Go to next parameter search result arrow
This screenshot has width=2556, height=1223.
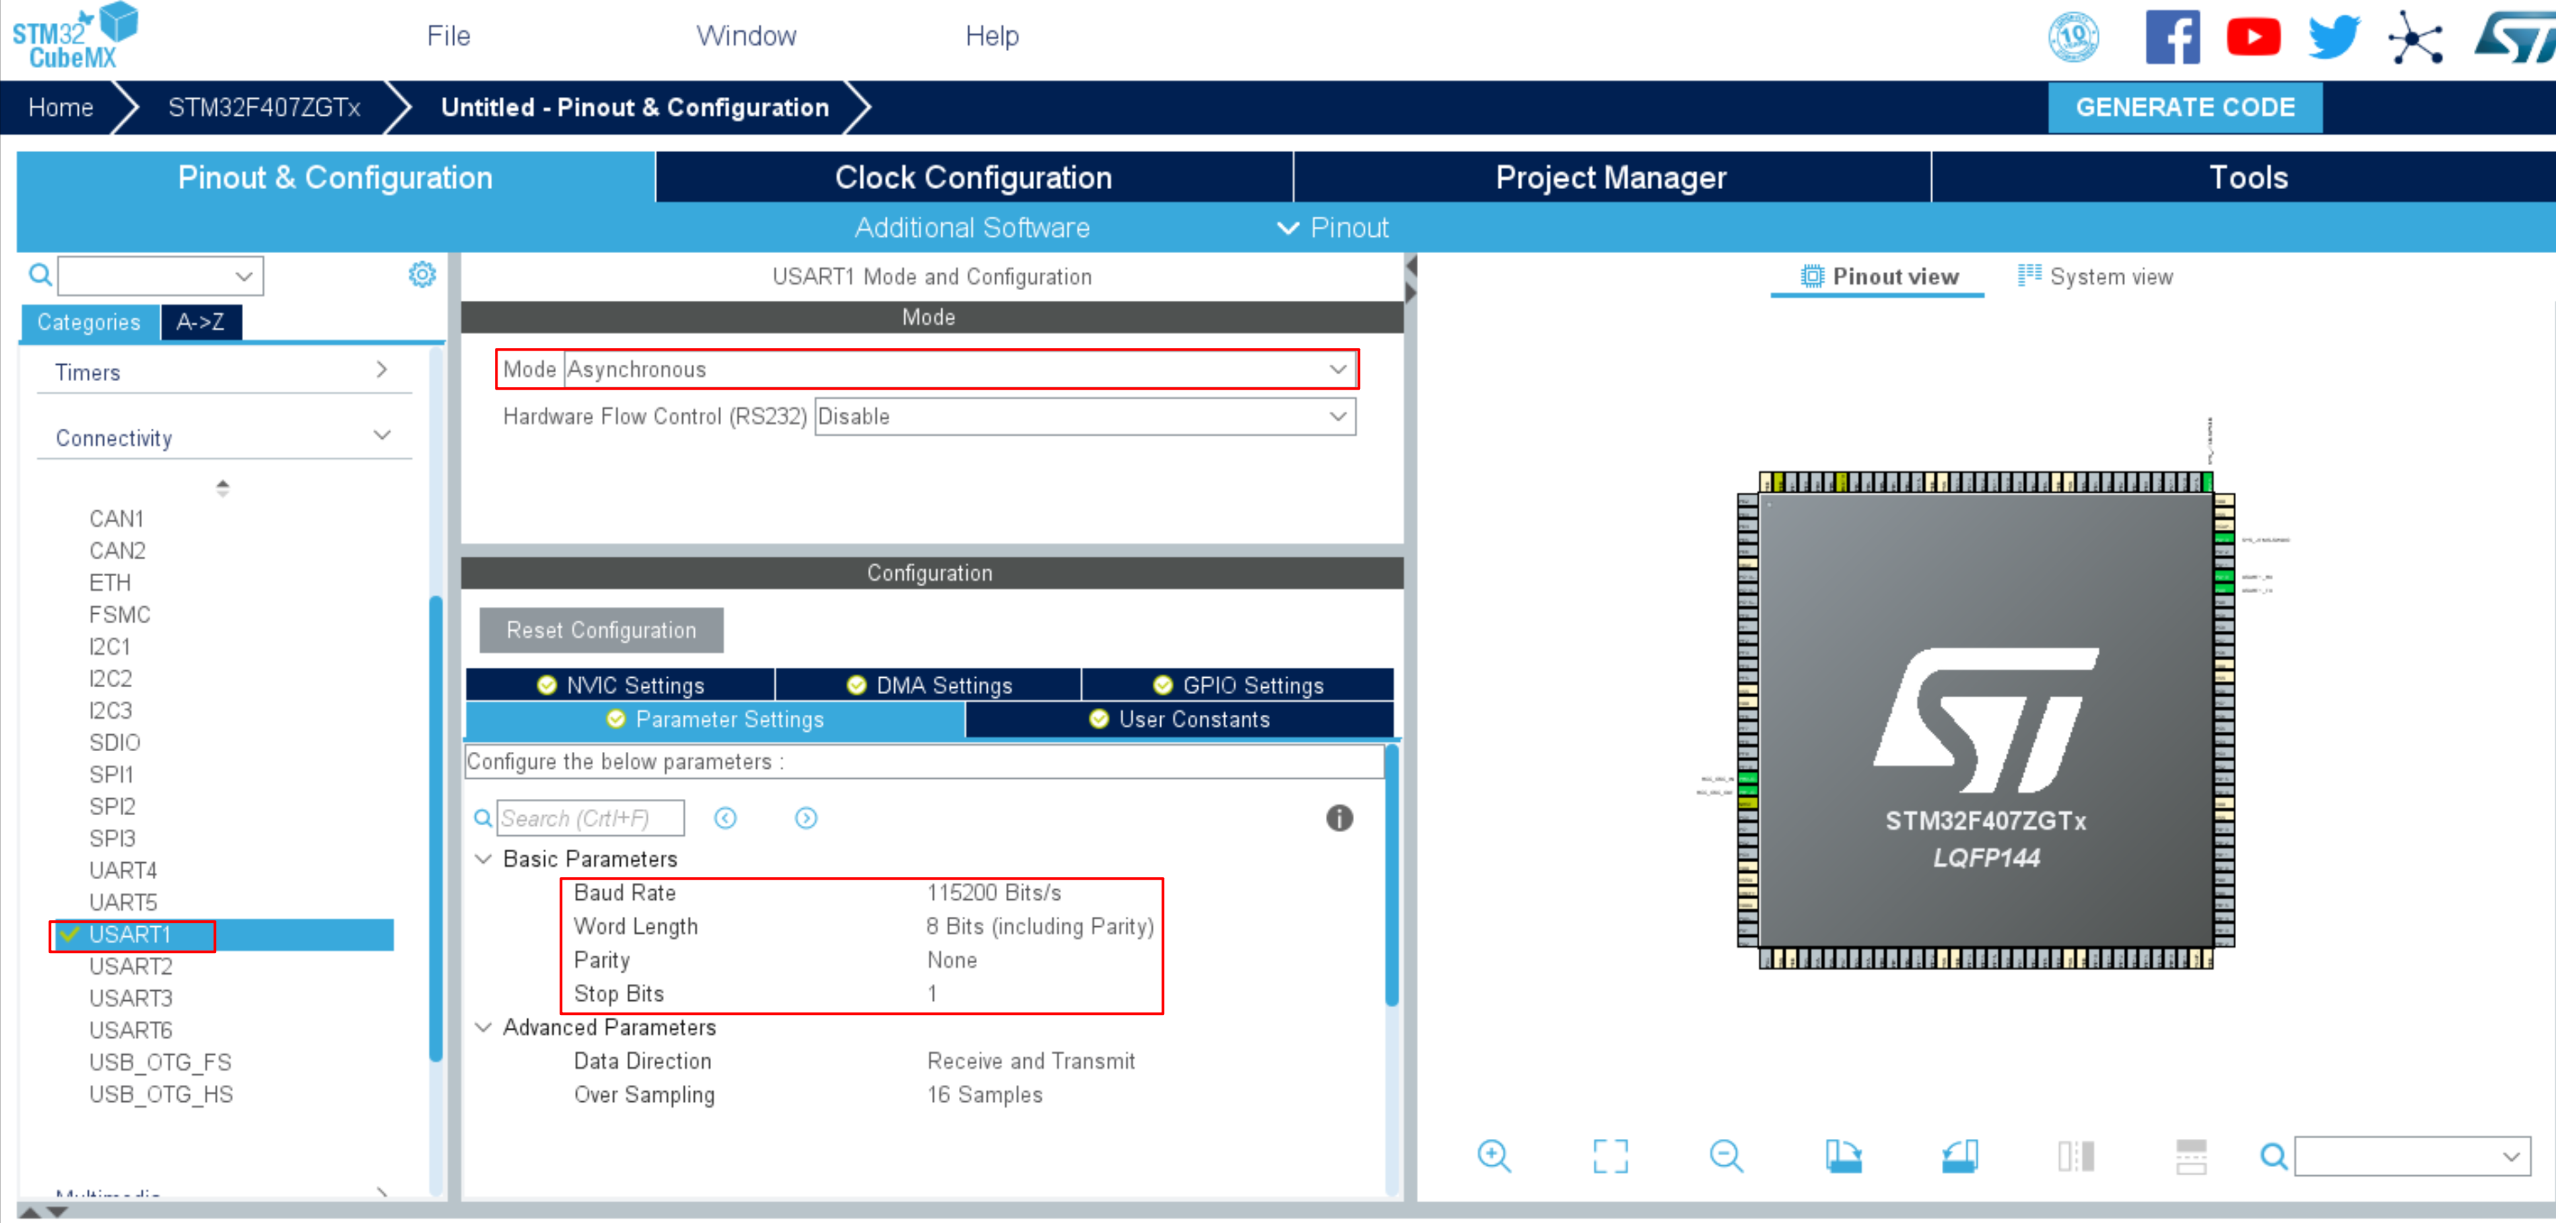[x=806, y=817]
